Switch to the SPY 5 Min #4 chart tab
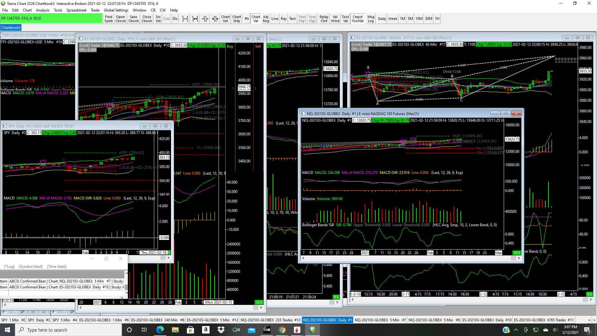The width and height of the screenshot is (597, 336). point(64,320)
